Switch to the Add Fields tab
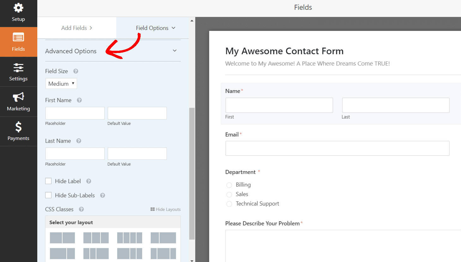 [x=74, y=28]
